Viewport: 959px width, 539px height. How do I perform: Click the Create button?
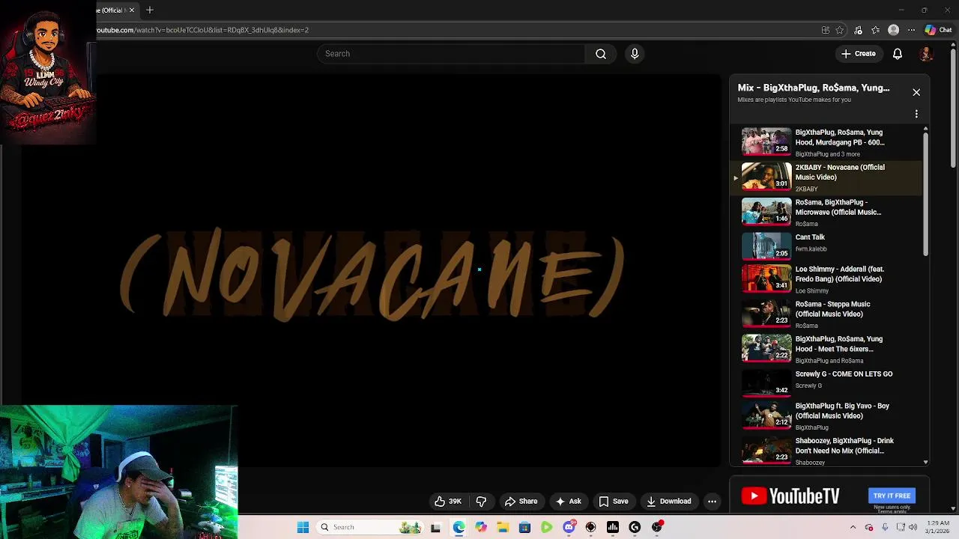click(859, 54)
